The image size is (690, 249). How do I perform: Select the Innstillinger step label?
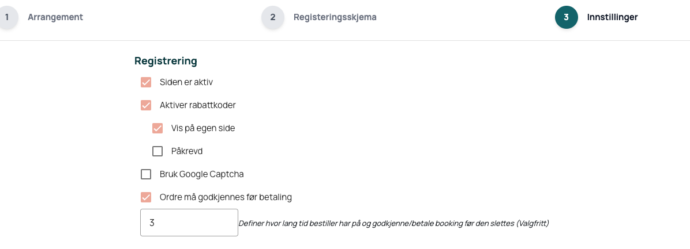click(612, 17)
